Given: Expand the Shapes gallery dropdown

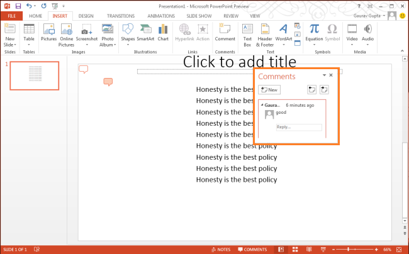Looking at the screenshot, I should (x=127, y=45).
